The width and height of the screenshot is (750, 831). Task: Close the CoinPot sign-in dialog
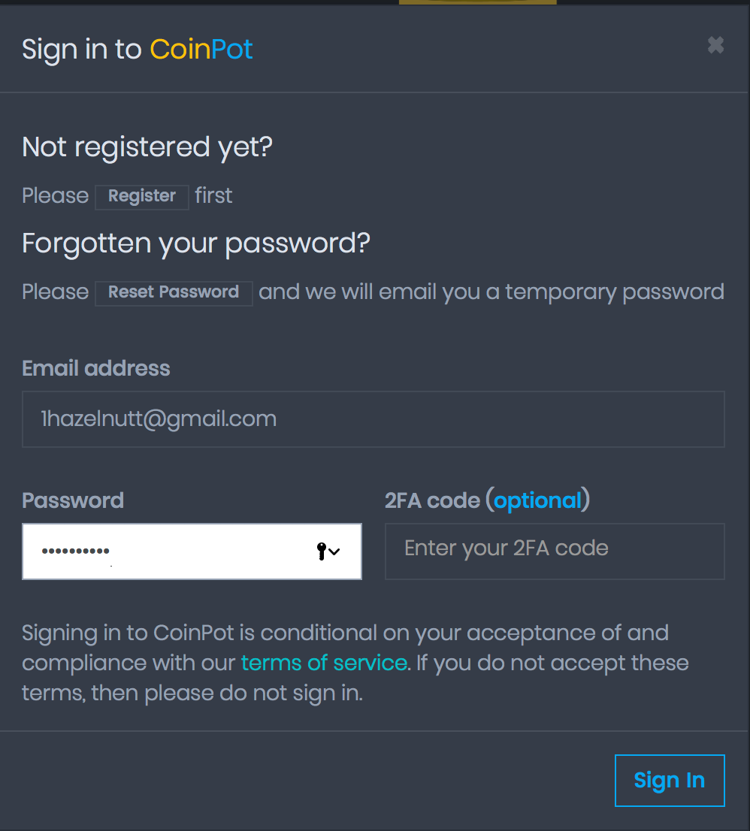(715, 45)
